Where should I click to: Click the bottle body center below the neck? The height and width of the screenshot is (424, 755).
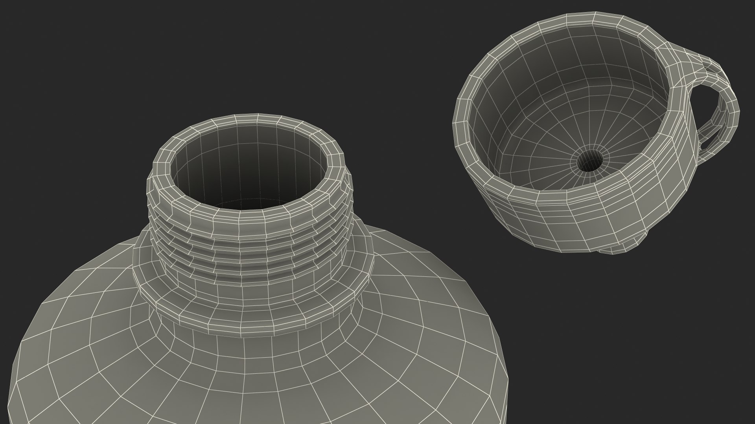click(x=252, y=377)
